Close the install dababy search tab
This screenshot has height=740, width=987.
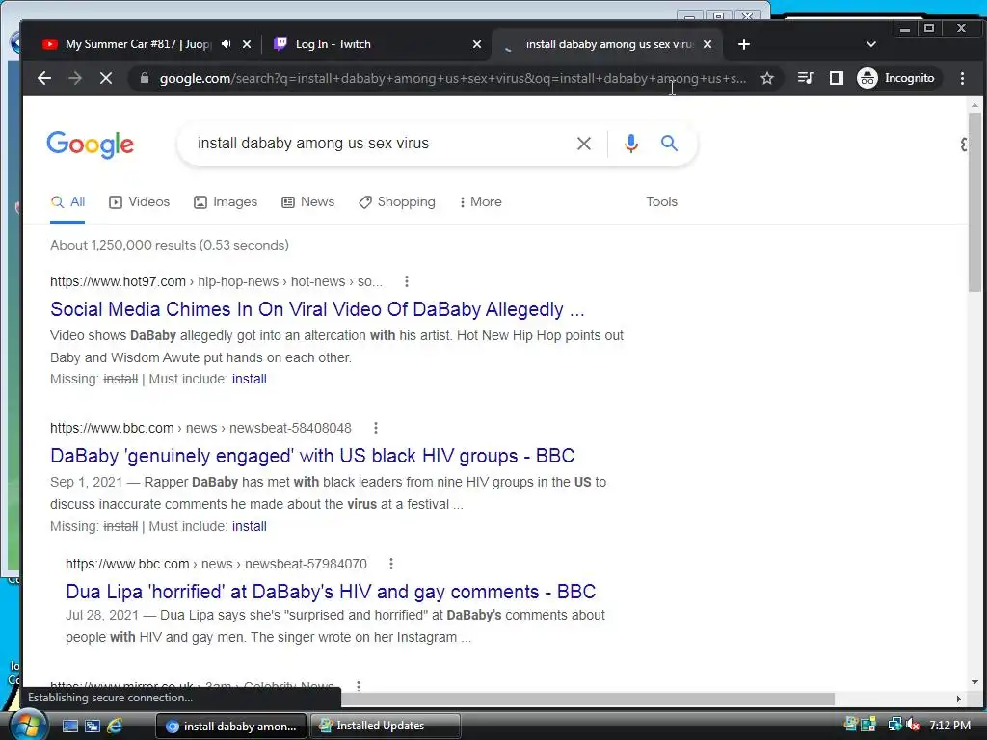(x=707, y=44)
